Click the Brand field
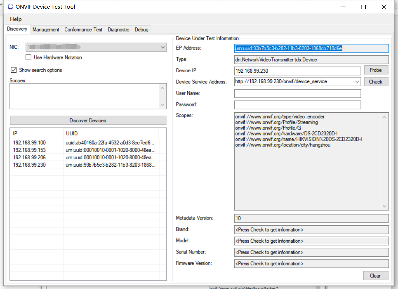This screenshot has height=289, width=398. (311, 230)
